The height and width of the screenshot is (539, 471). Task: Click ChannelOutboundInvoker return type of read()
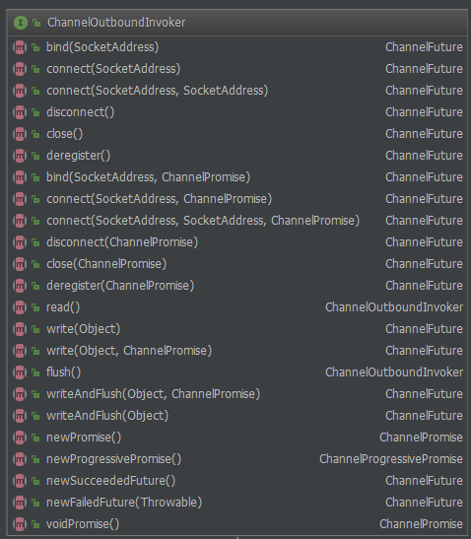(394, 307)
